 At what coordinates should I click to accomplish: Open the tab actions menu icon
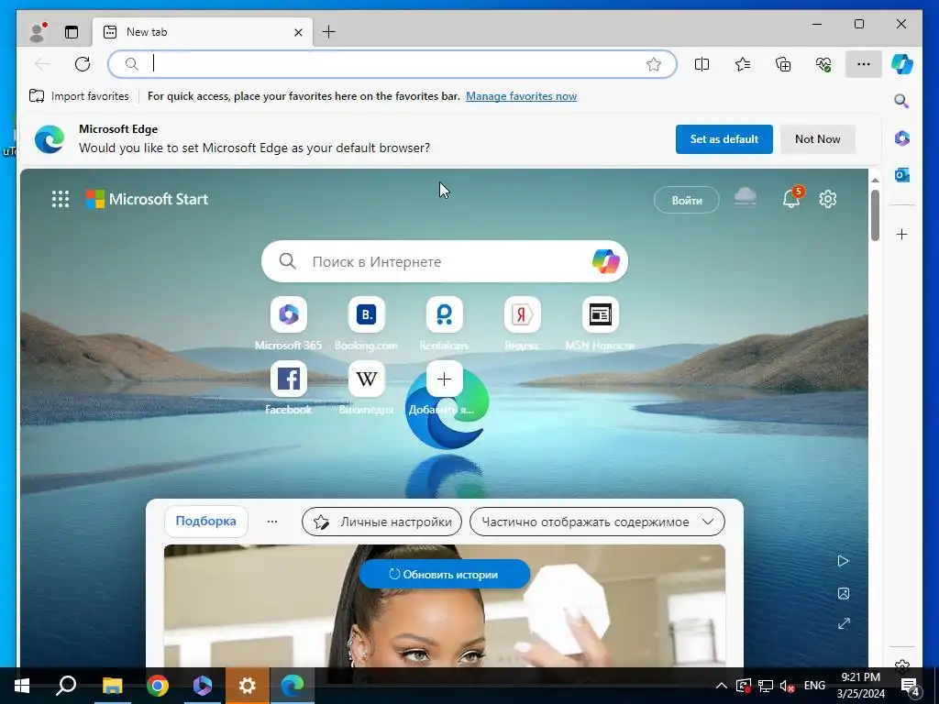[72, 32]
